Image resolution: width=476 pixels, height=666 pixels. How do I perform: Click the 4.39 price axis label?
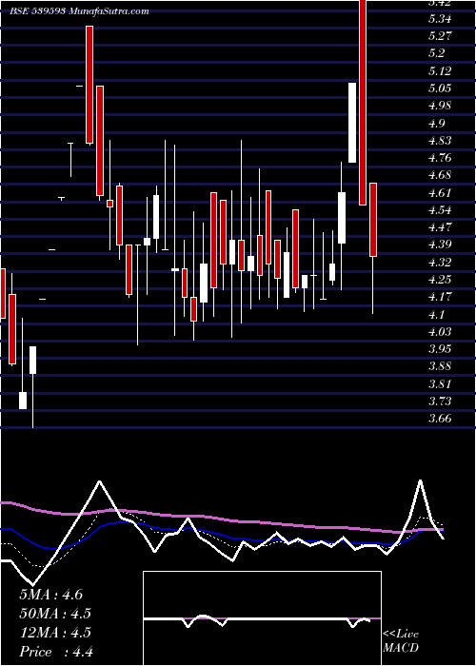click(440, 245)
